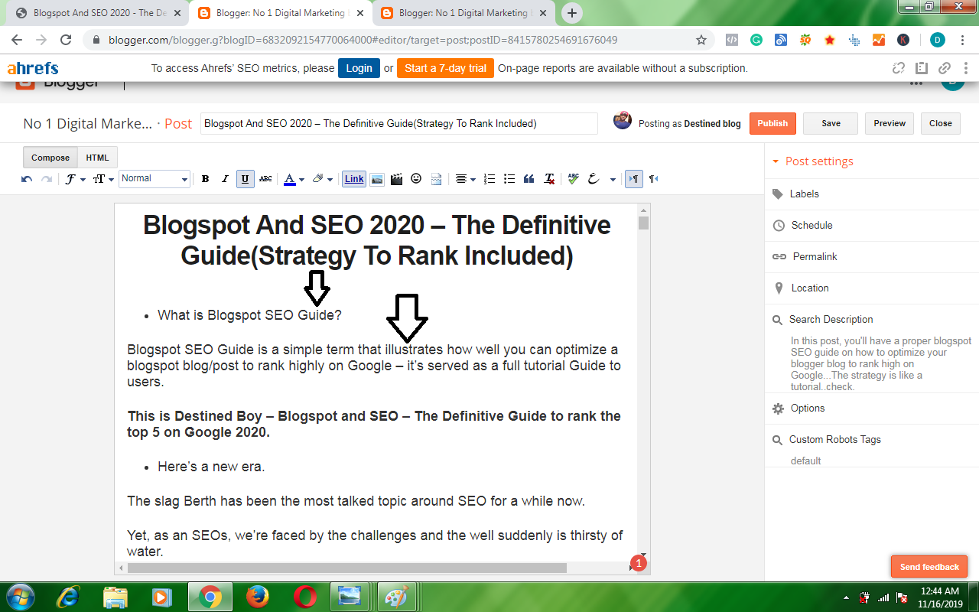Toggle Bold formatting
Screen dimensions: 979x612
coord(205,179)
